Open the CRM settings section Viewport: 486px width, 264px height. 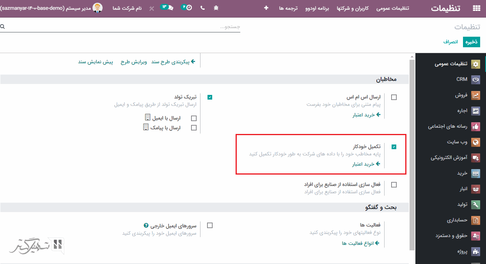[463, 79]
